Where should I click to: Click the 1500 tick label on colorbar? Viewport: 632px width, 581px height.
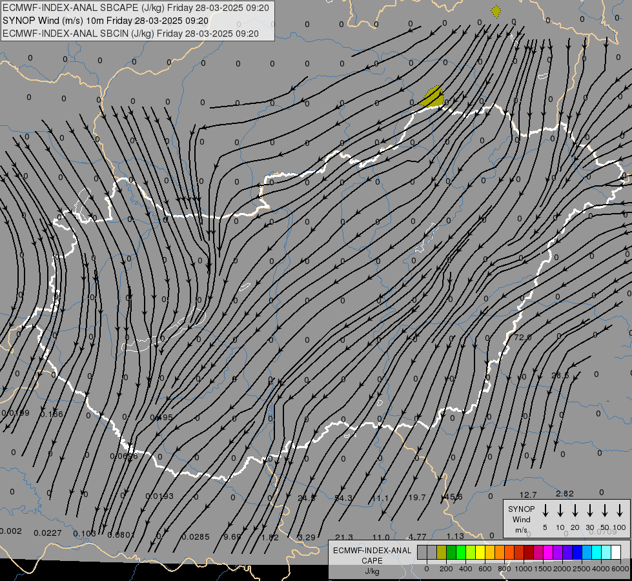[x=542, y=569]
